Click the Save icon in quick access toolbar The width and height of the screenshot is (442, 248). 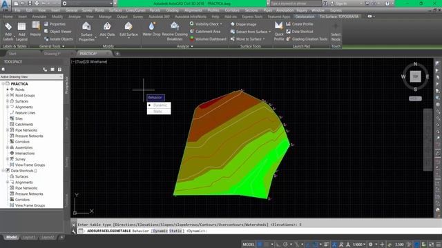click(30, 3)
